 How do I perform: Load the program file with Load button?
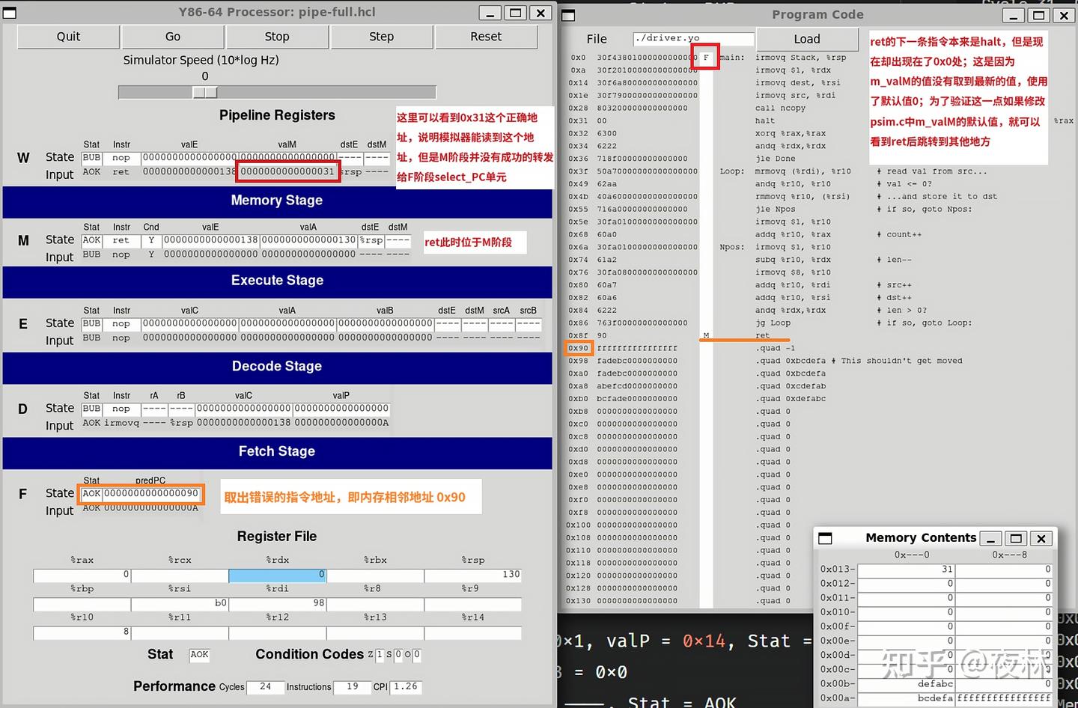point(807,39)
